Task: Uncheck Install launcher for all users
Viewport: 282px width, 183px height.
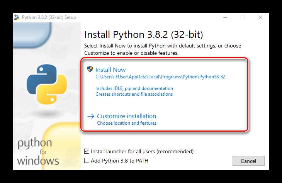Action: coord(87,151)
